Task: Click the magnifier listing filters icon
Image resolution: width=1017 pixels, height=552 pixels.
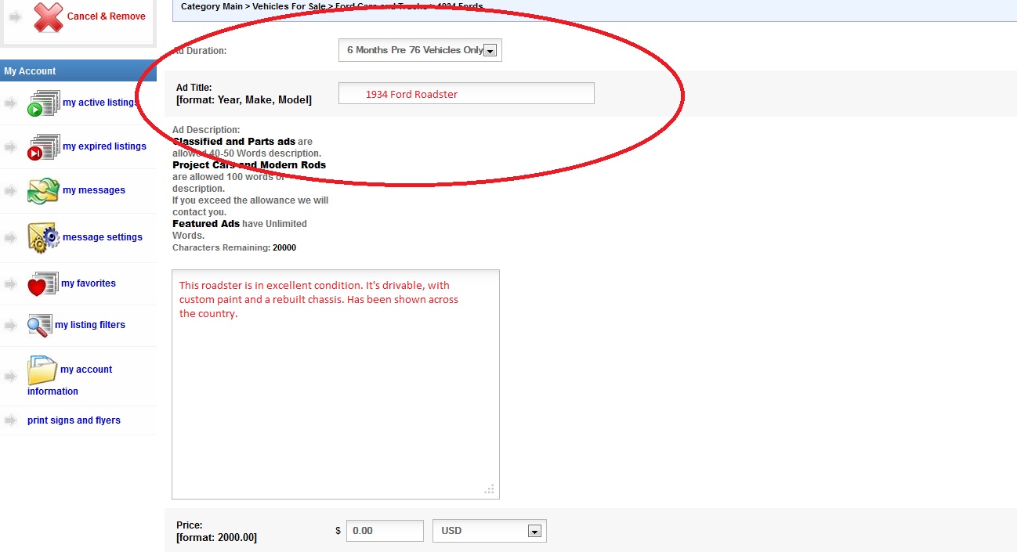Action: [x=39, y=325]
